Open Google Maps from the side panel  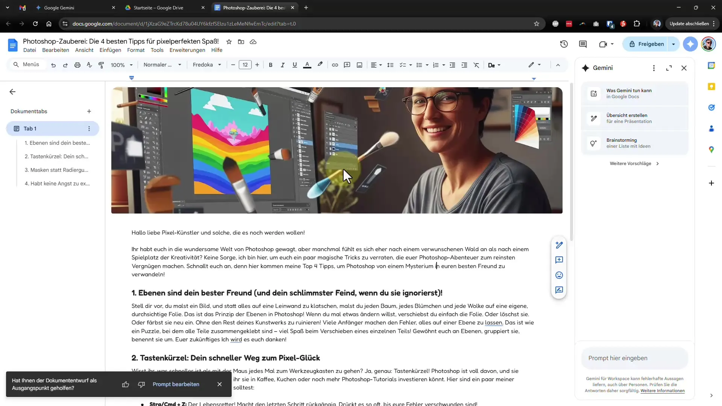(x=711, y=150)
